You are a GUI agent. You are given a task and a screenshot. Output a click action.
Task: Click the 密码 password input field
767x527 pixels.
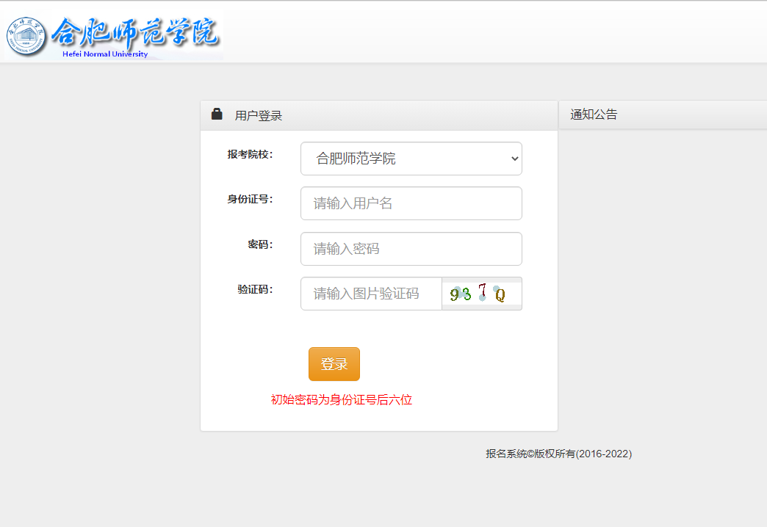point(411,249)
